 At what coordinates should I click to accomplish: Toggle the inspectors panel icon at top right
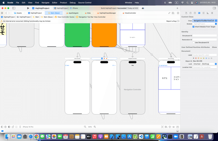pyautogui.click(x=214, y=8)
